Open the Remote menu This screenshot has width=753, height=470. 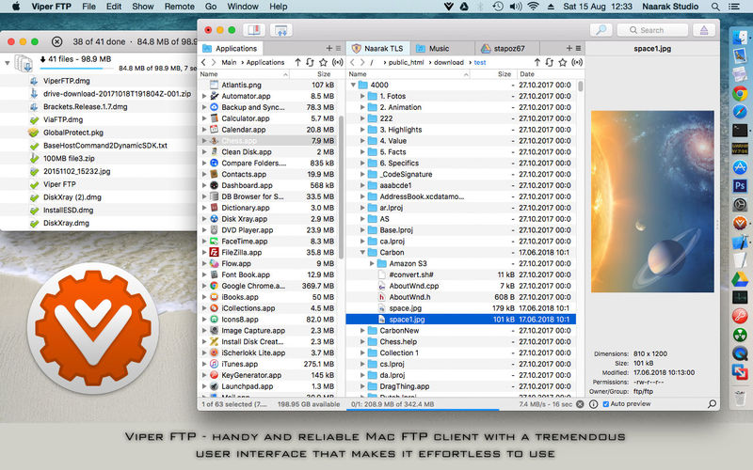click(x=179, y=7)
